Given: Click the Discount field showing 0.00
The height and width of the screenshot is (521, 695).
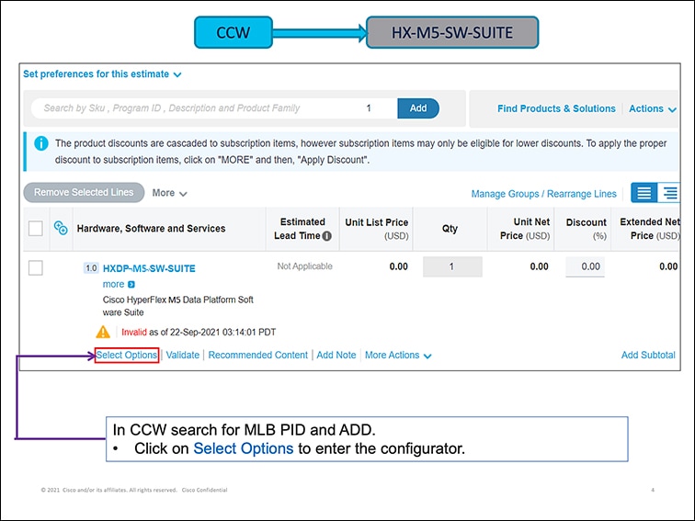Looking at the screenshot, I should point(585,266).
